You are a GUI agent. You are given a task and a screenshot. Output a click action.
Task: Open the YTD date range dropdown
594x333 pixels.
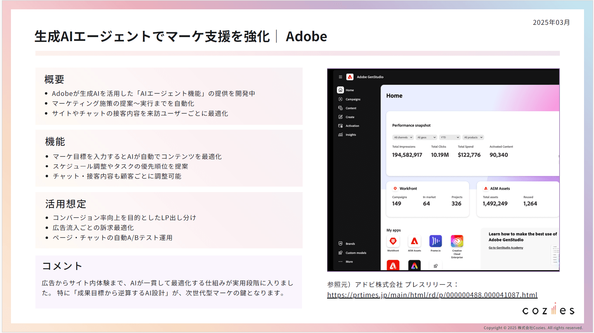(x=450, y=137)
